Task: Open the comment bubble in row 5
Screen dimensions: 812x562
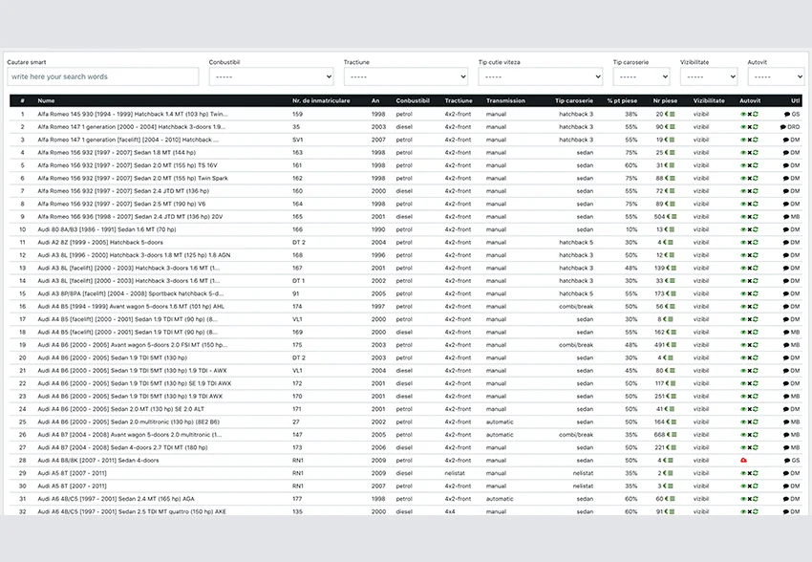Action: [786, 165]
